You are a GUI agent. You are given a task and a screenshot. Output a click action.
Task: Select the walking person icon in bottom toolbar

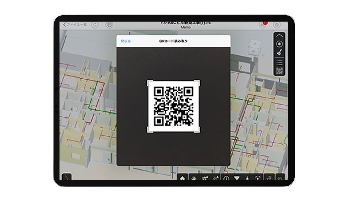pos(247,178)
